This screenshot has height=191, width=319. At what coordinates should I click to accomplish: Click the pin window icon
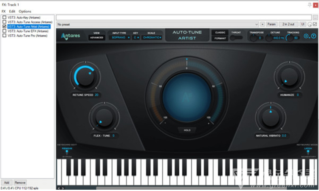click(x=310, y=5)
